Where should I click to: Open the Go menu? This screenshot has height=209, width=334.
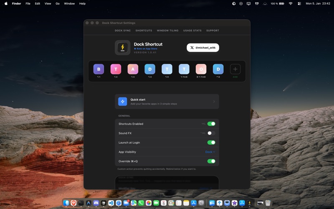click(x=58, y=3)
